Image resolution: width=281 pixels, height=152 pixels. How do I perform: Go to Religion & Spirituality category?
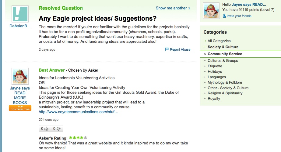pos(225,93)
